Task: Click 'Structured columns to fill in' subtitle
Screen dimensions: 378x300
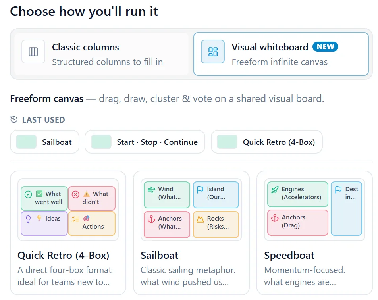Action: point(108,62)
